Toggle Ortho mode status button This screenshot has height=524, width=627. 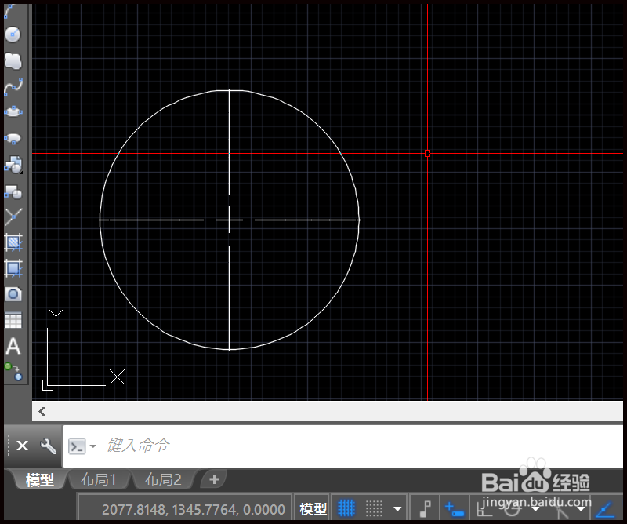pos(484,509)
